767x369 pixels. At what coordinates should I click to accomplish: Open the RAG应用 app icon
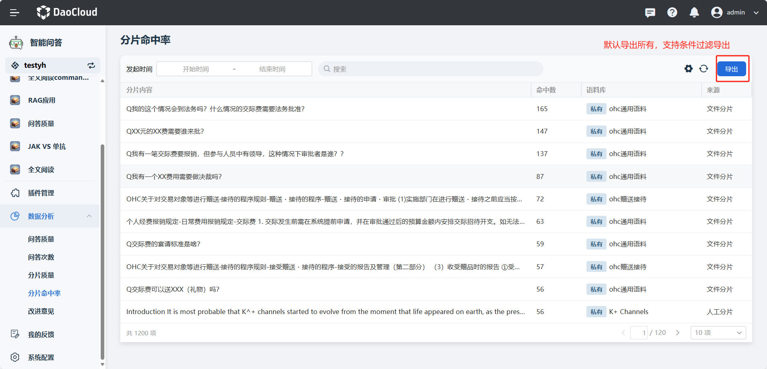[15, 100]
